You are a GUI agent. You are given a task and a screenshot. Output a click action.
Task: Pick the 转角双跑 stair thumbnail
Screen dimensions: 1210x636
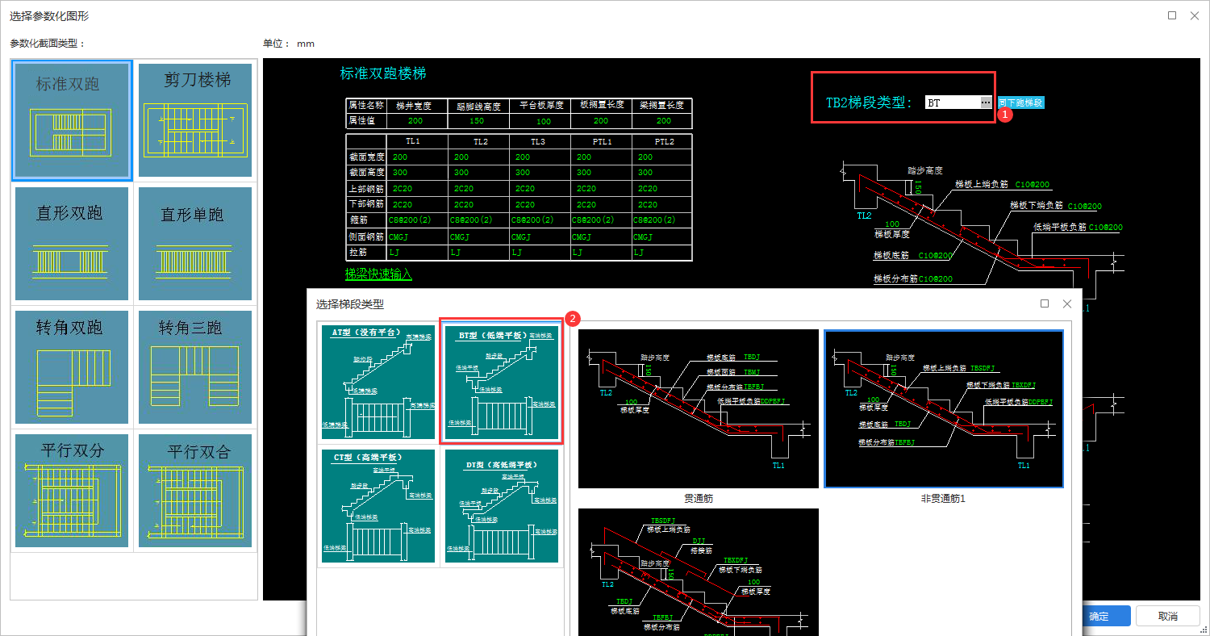[71, 367]
